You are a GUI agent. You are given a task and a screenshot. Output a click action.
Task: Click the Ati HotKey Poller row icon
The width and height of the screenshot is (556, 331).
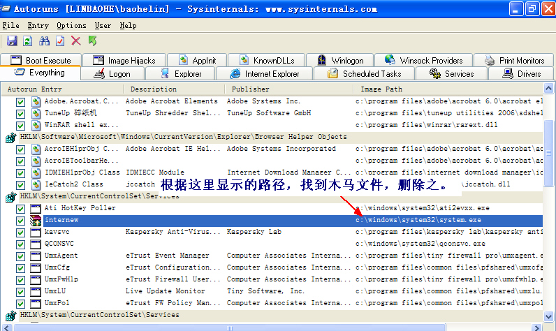click(36, 209)
